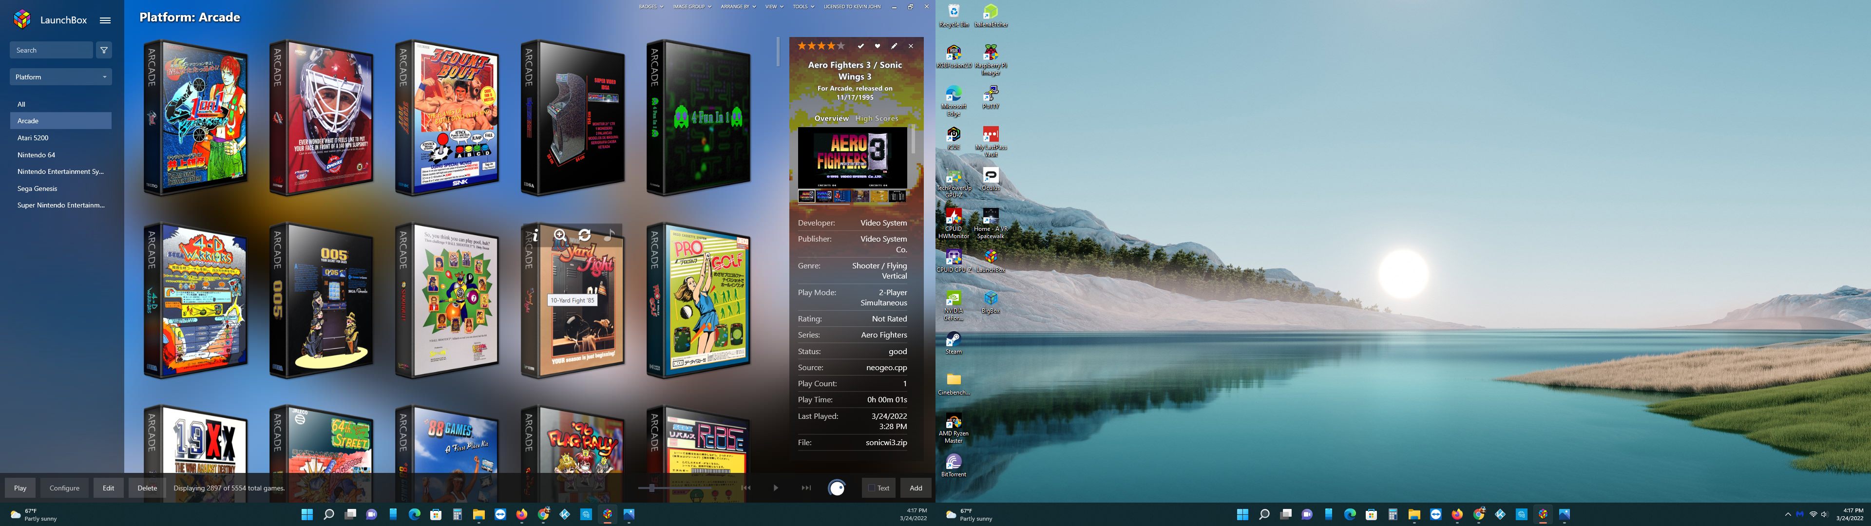Click the Play button
This screenshot has width=1871, height=526.
(20, 488)
